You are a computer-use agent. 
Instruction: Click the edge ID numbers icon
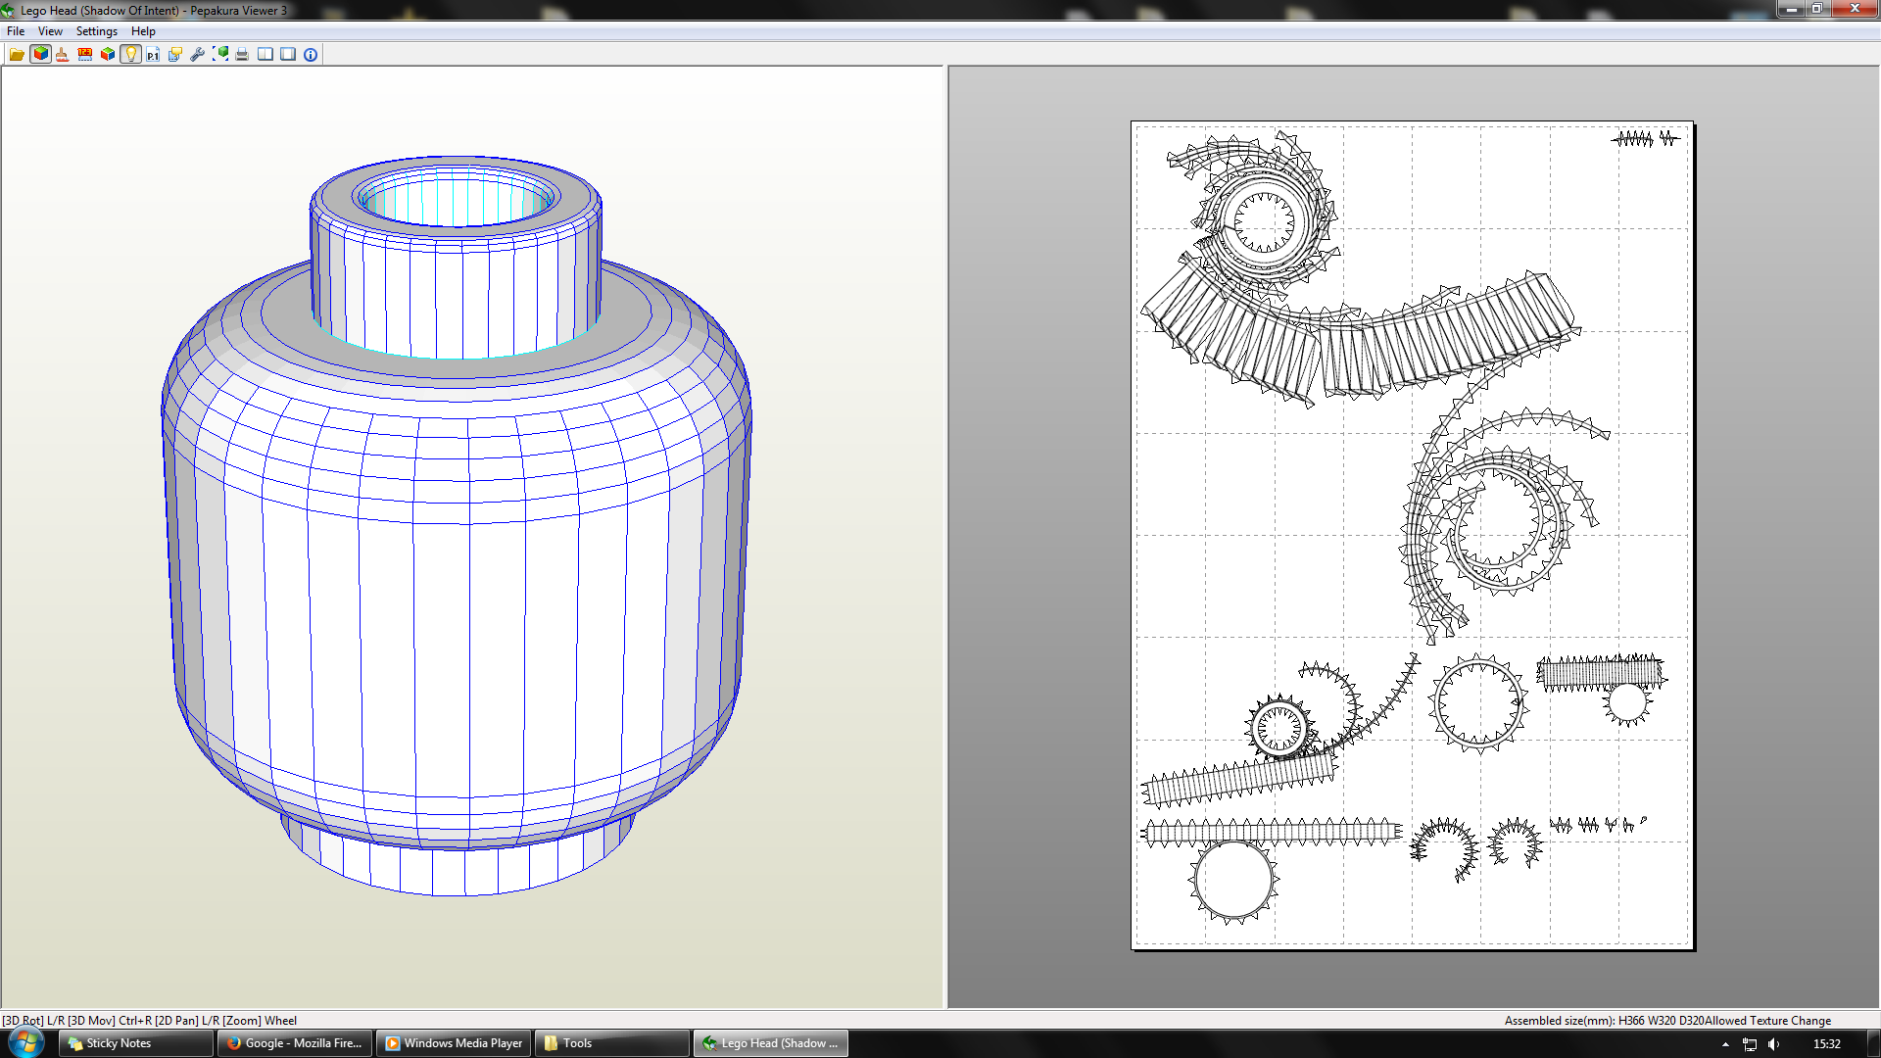click(85, 55)
